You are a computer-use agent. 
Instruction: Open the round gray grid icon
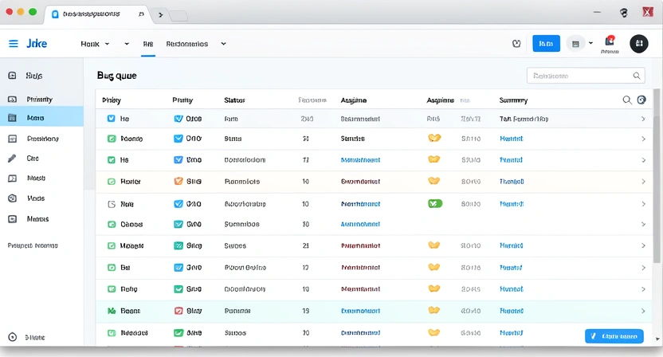click(575, 44)
